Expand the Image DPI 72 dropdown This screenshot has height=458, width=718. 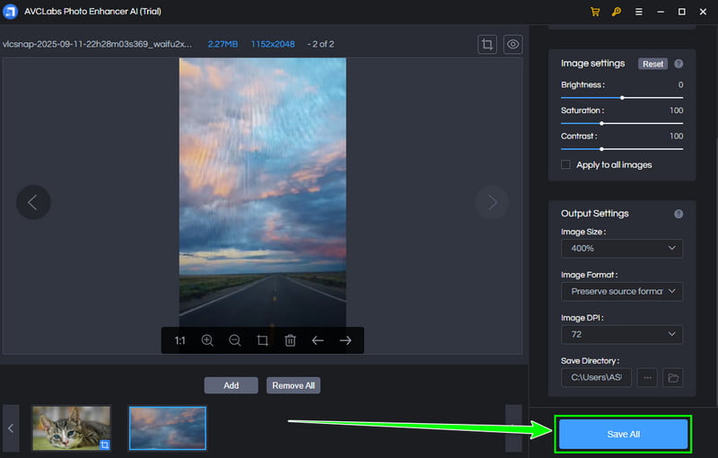point(621,334)
